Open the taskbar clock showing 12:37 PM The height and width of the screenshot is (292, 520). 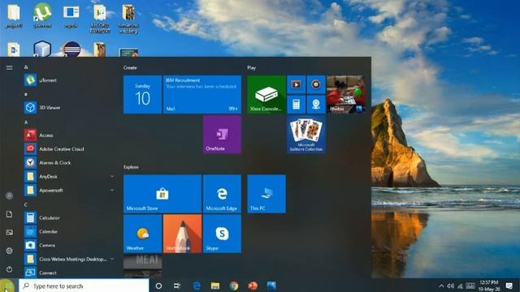coord(489,286)
